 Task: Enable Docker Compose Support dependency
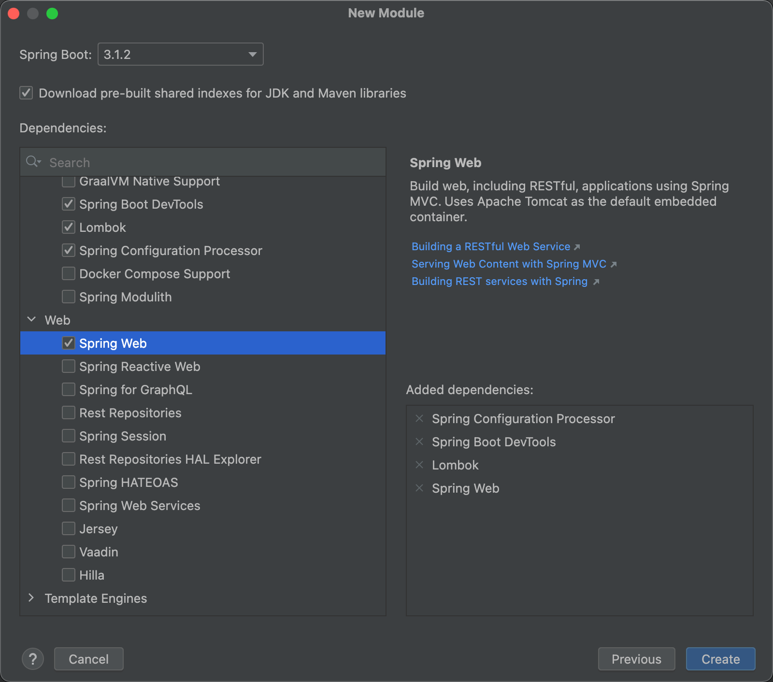(x=69, y=274)
